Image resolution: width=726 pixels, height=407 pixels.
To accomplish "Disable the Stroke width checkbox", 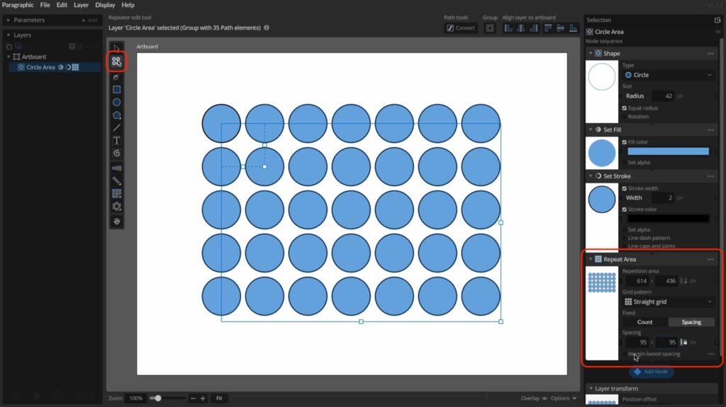I will tap(624, 188).
